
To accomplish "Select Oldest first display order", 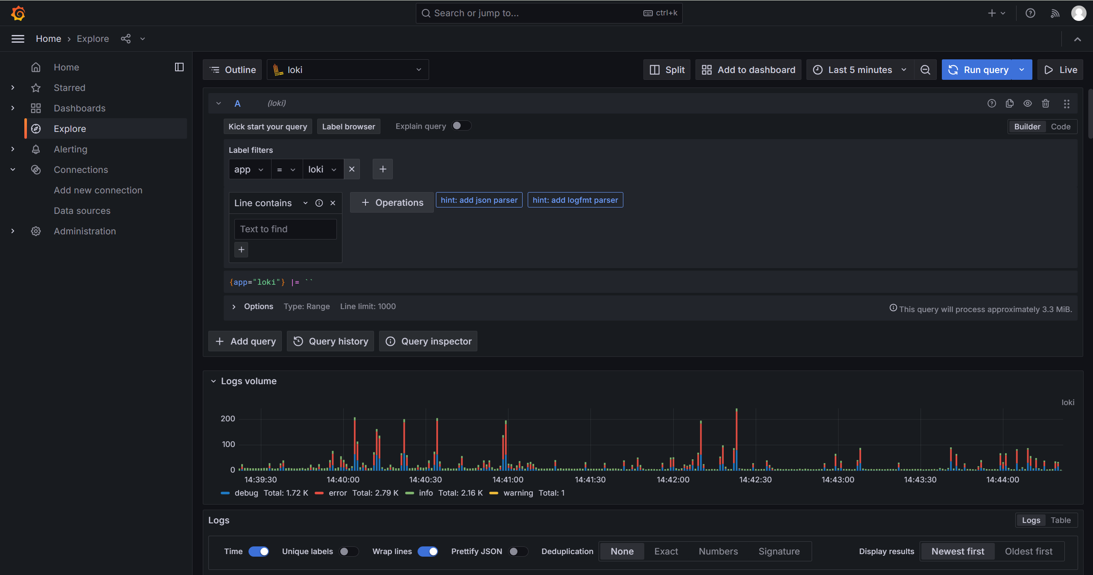I will [x=1029, y=552].
